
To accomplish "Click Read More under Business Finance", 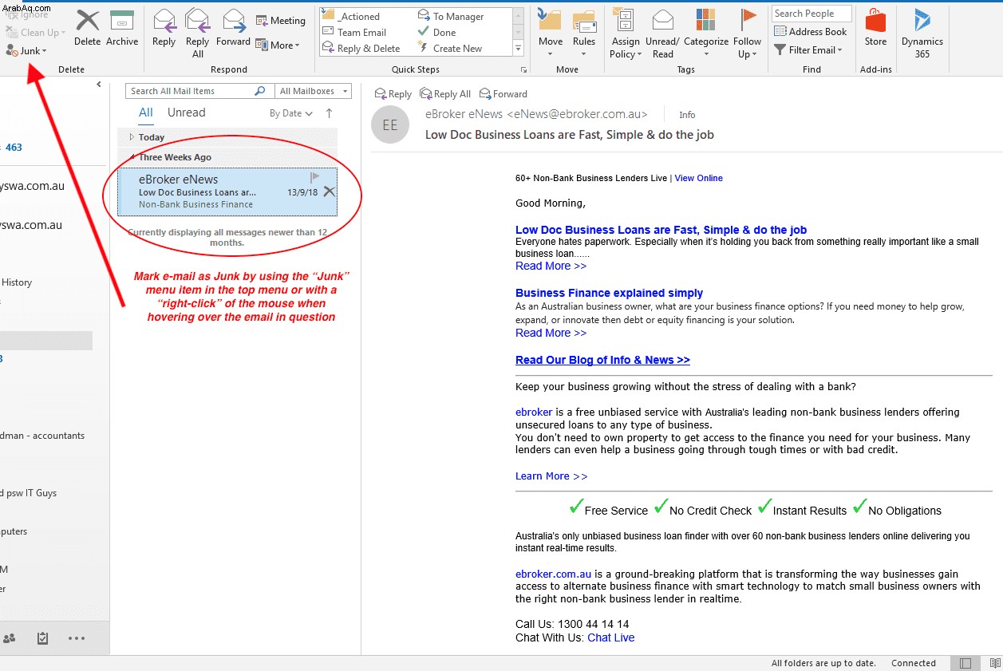I will coord(551,333).
